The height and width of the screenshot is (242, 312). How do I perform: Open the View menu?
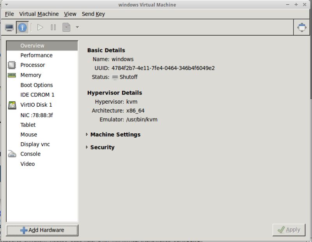click(x=70, y=14)
